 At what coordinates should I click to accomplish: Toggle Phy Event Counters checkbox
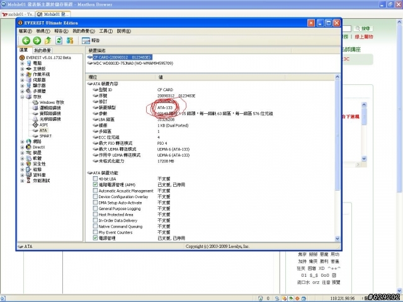pos(95,232)
